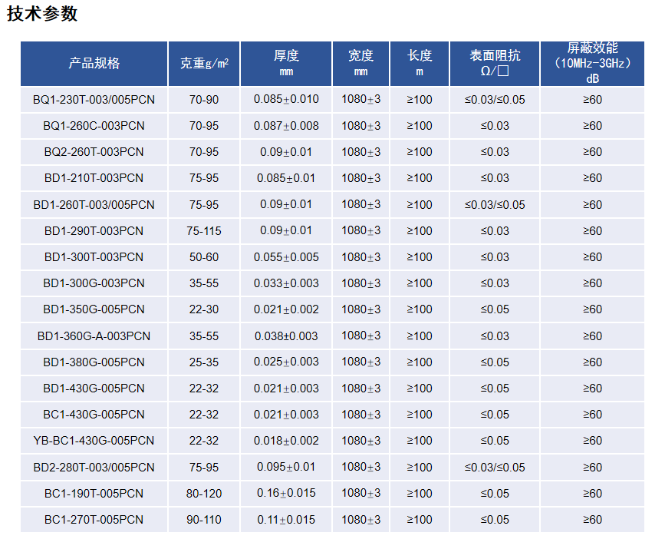
Task: Select the 产品规格 column header
Action: [x=94, y=64]
